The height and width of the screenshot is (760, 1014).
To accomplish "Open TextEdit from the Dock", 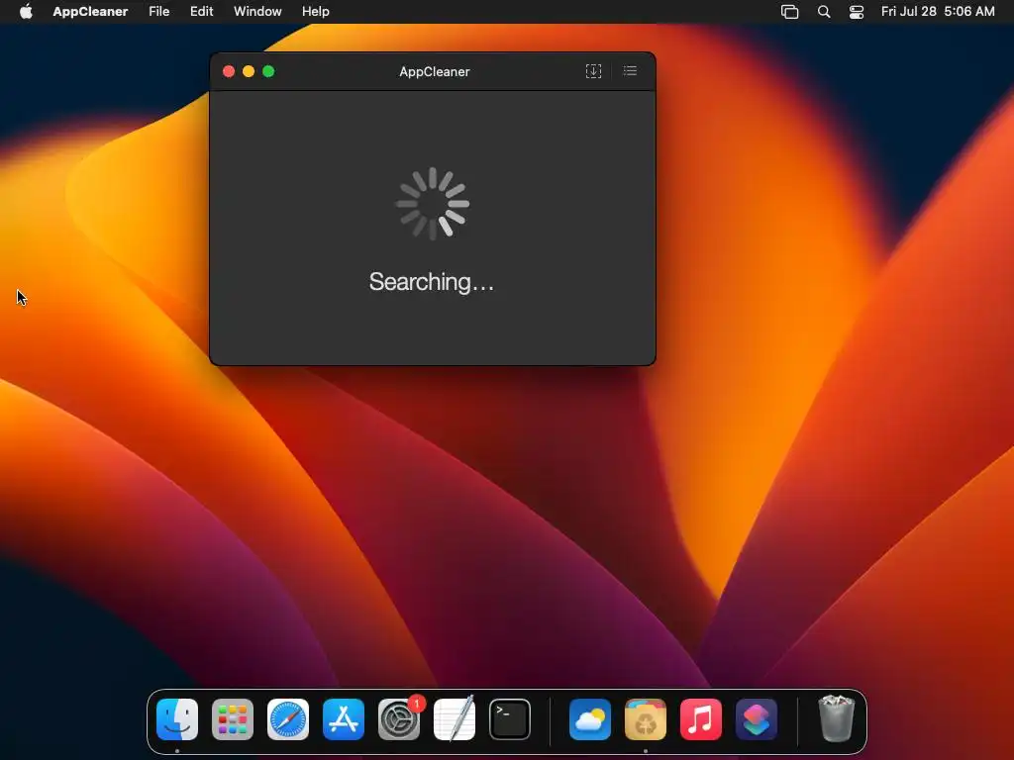I will click(x=455, y=719).
